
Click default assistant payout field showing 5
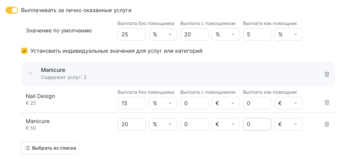click(x=257, y=34)
